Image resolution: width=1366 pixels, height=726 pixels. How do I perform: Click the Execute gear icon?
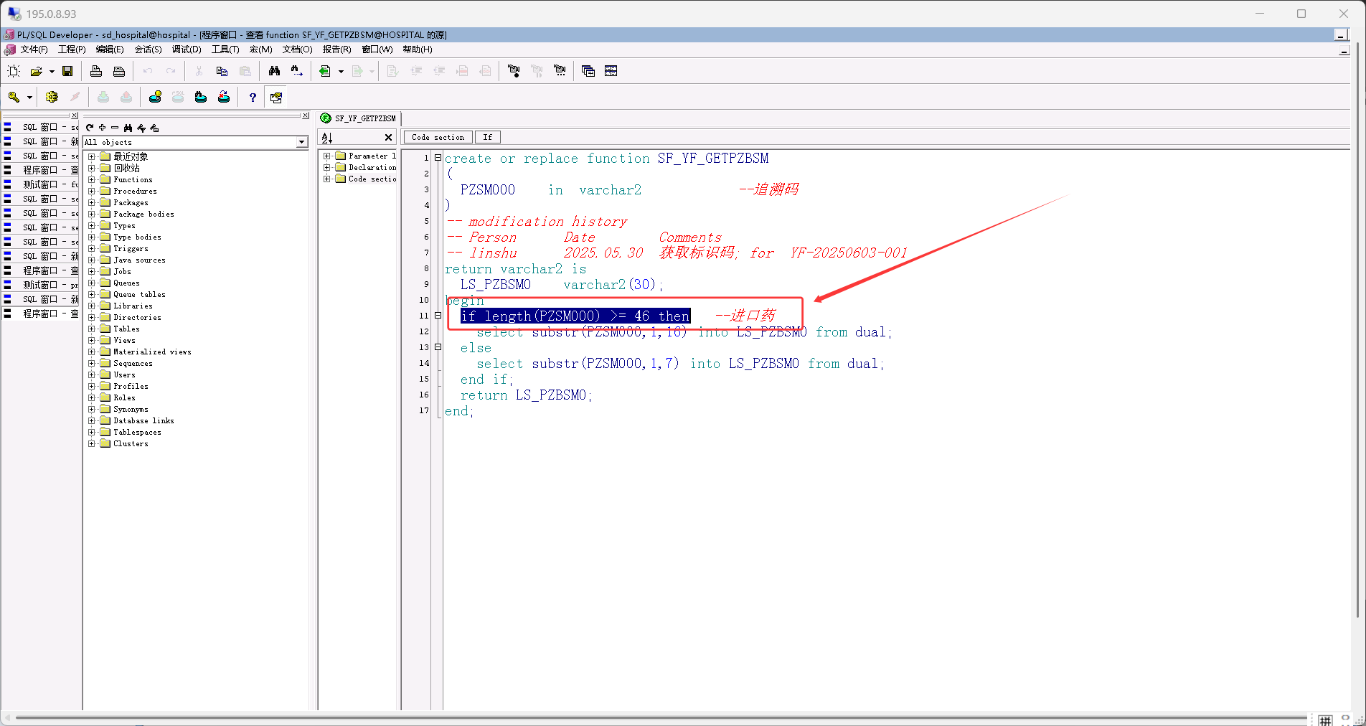52,98
